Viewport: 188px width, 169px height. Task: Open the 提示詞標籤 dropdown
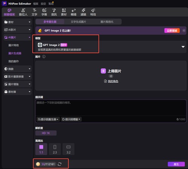coord(71,119)
